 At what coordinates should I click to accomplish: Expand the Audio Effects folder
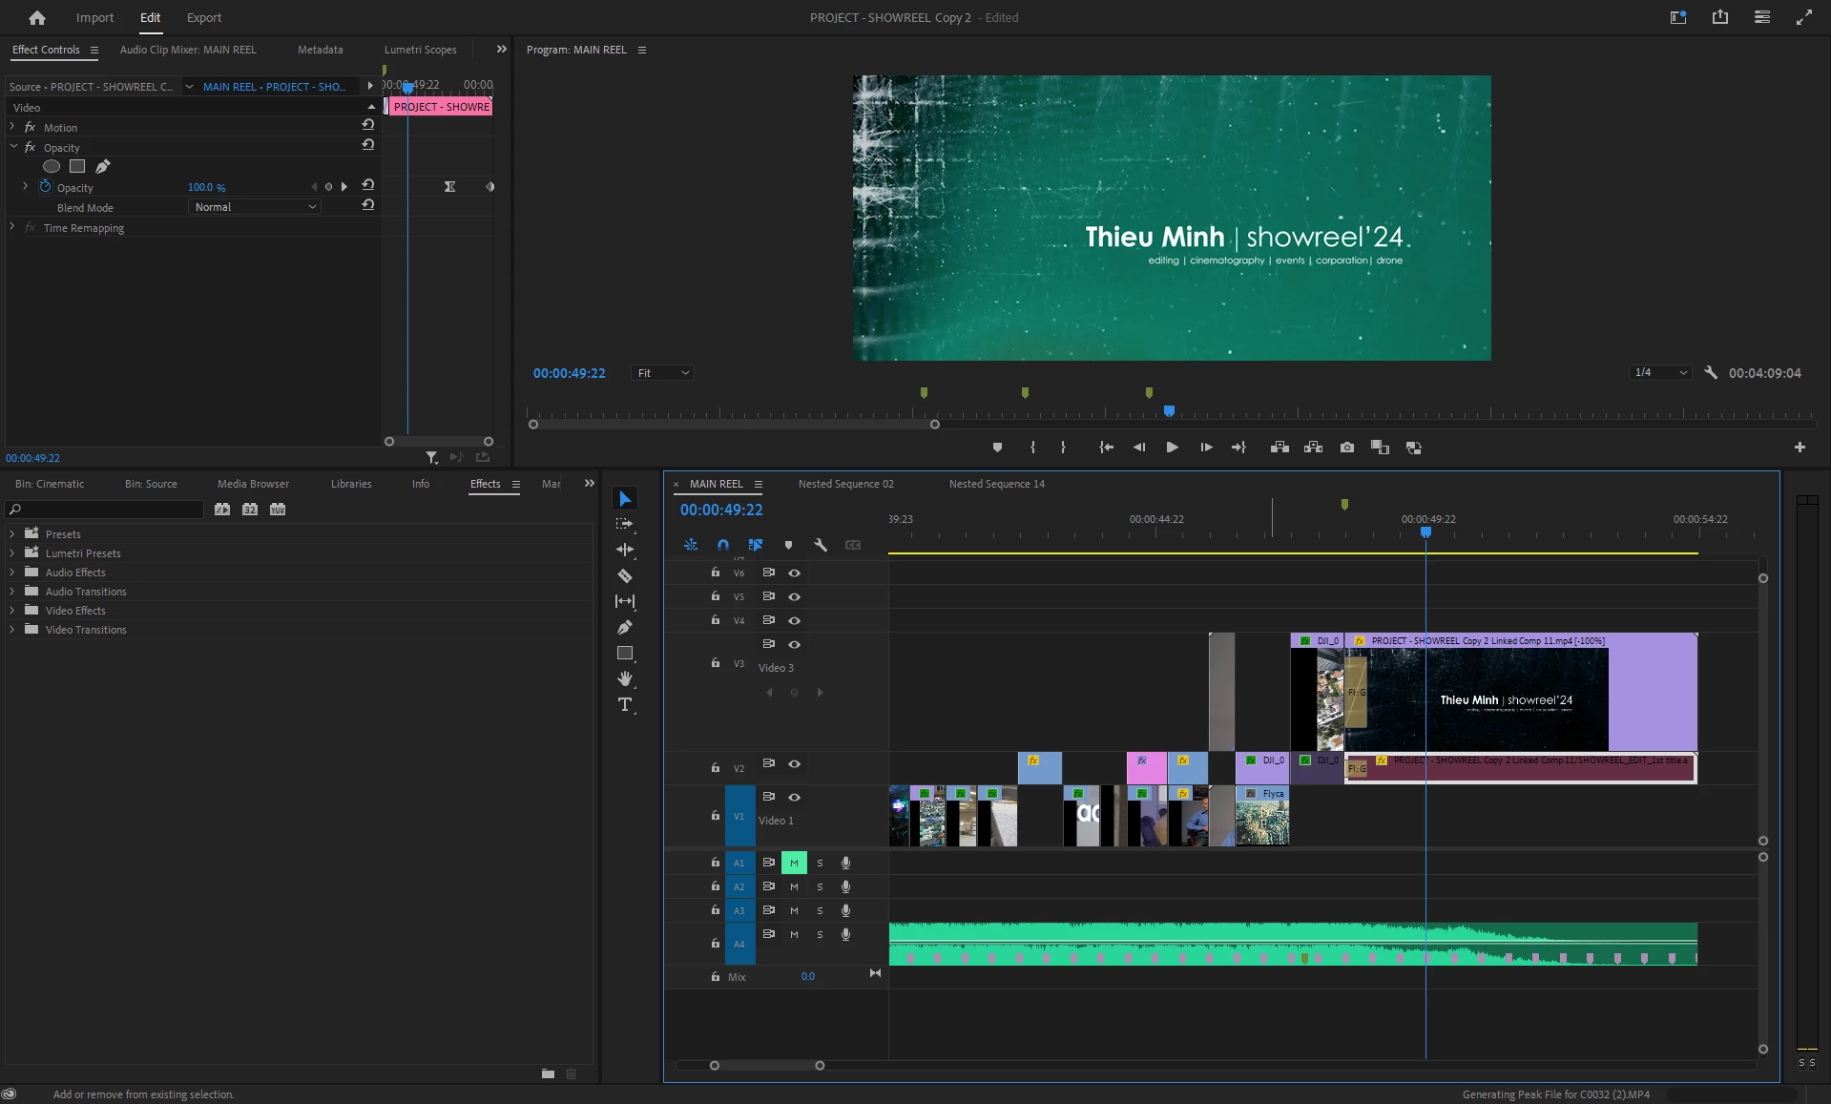coord(11,573)
